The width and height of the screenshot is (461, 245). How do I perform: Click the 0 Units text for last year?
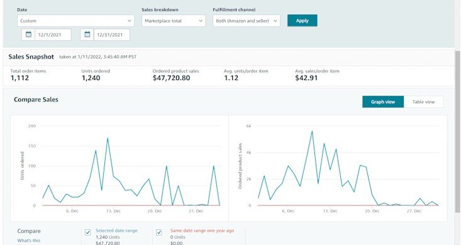[x=177, y=237]
